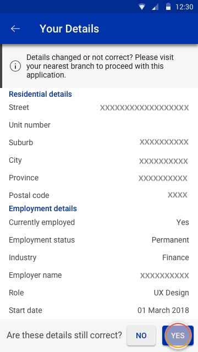The width and height of the screenshot is (198, 352).
Task: Tap the back arrow icon
Action: tap(15, 29)
